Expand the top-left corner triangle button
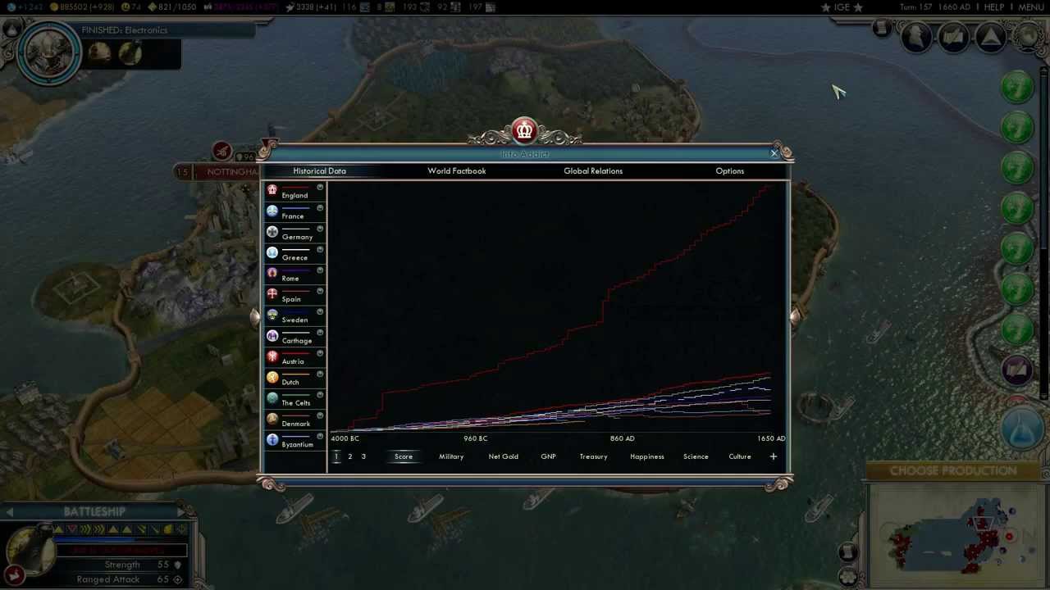Image resolution: width=1050 pixels, height=590 pixels. (x=11, y=29)
